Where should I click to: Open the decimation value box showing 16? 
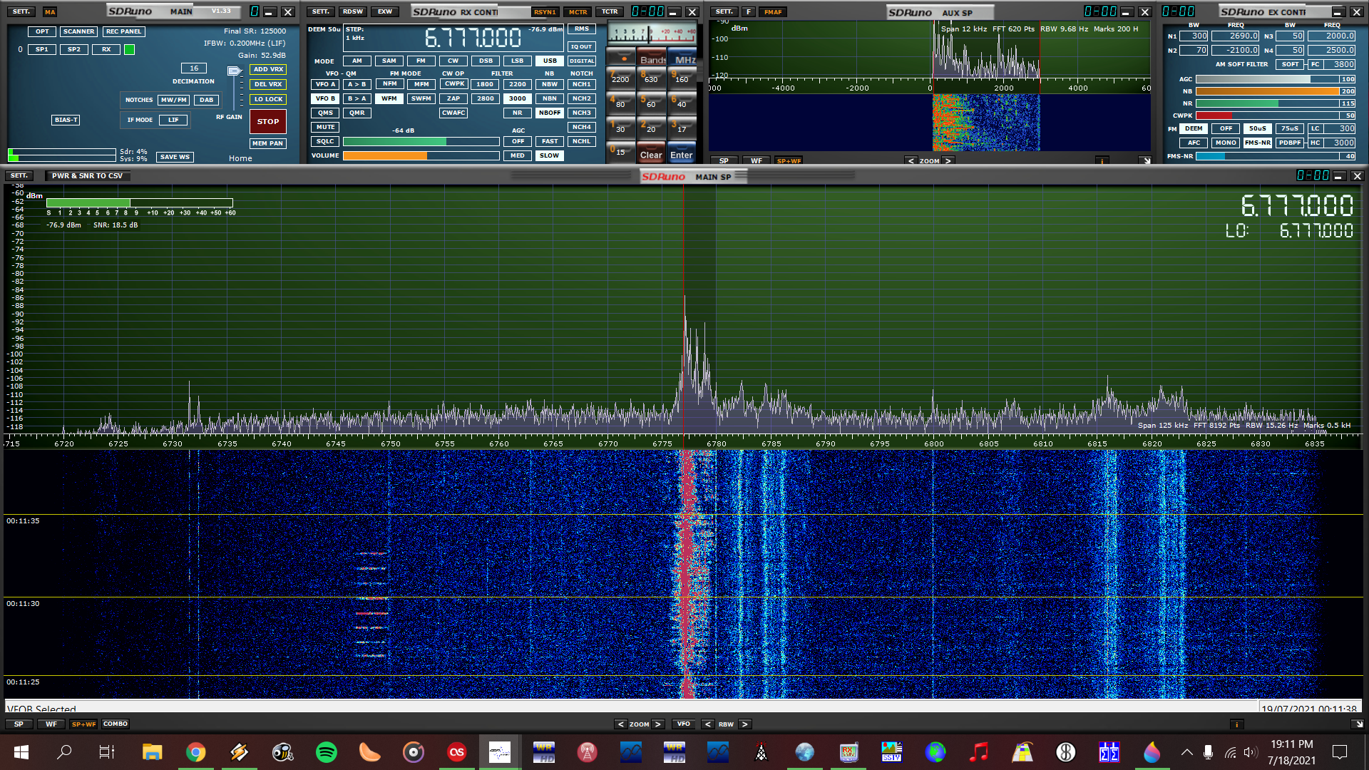194,68
